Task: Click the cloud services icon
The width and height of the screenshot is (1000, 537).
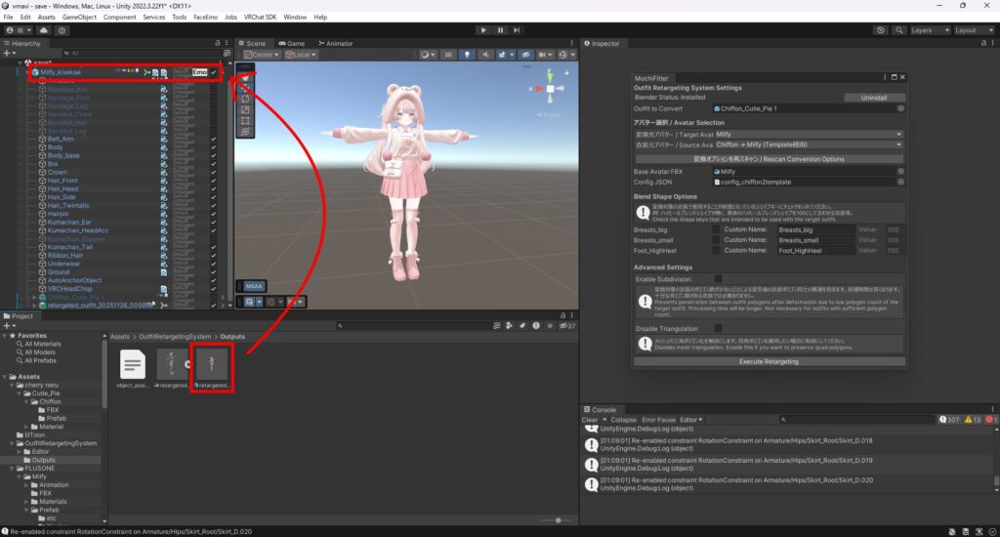Action: click(45, 30)
